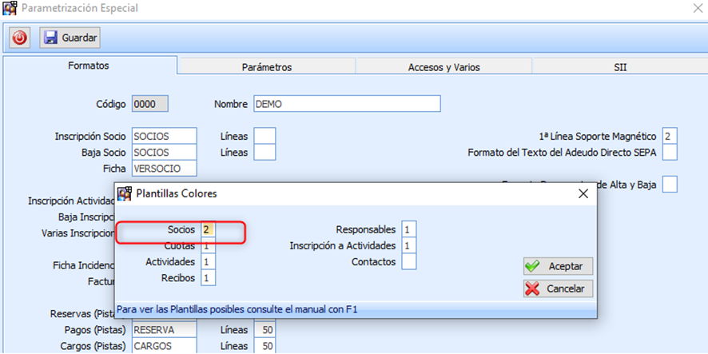Click the Cuotas template number field
Image resolution: width=708 pixels, height=354 pixels.
209,246
